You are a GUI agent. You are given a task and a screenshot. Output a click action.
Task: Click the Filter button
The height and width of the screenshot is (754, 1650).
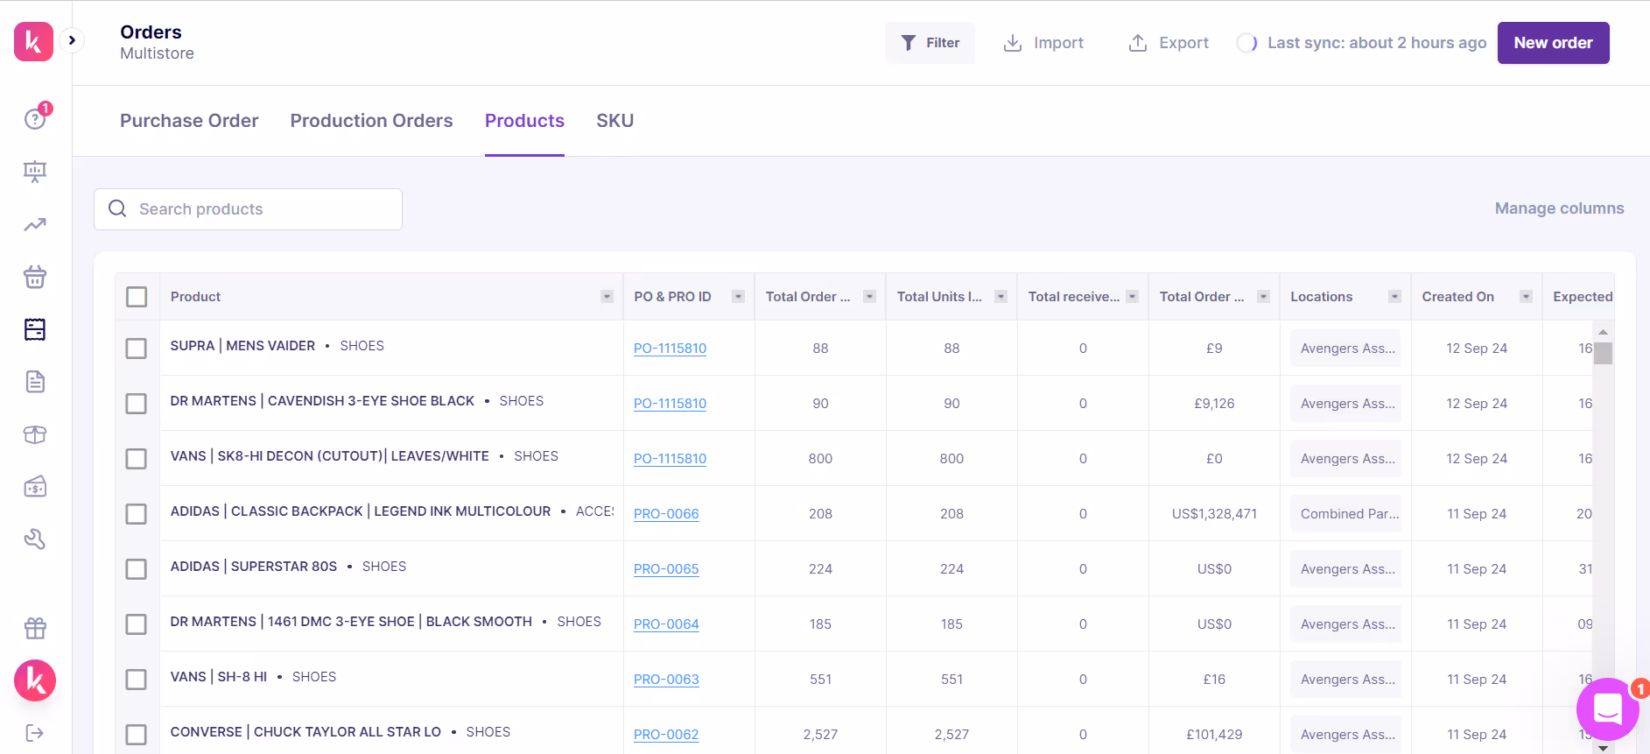click(930, 43)
